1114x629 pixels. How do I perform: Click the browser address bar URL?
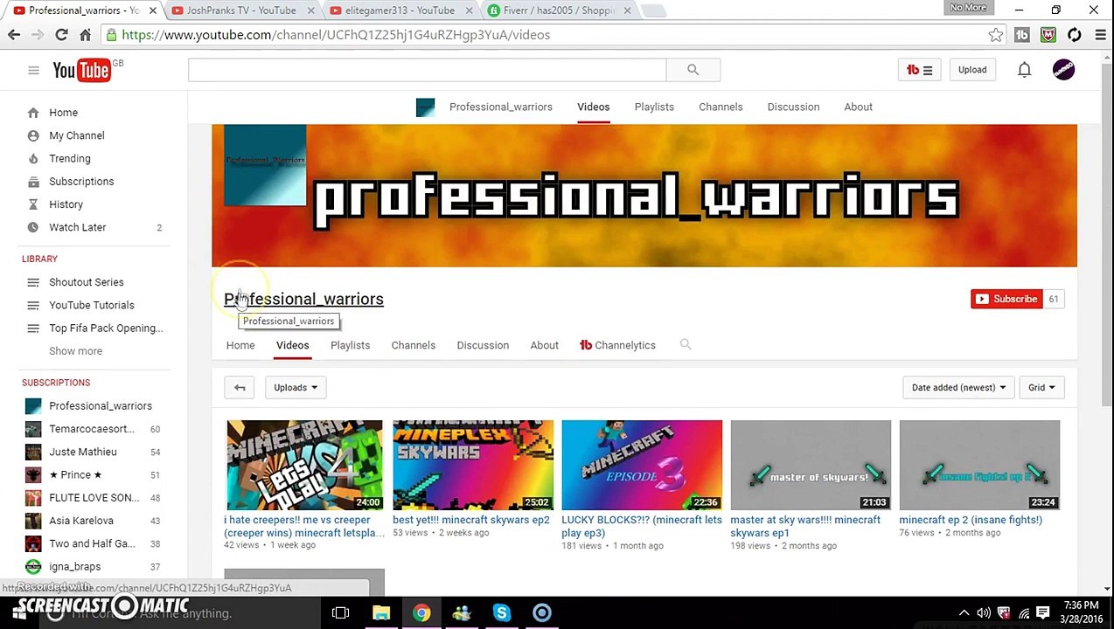336,35
